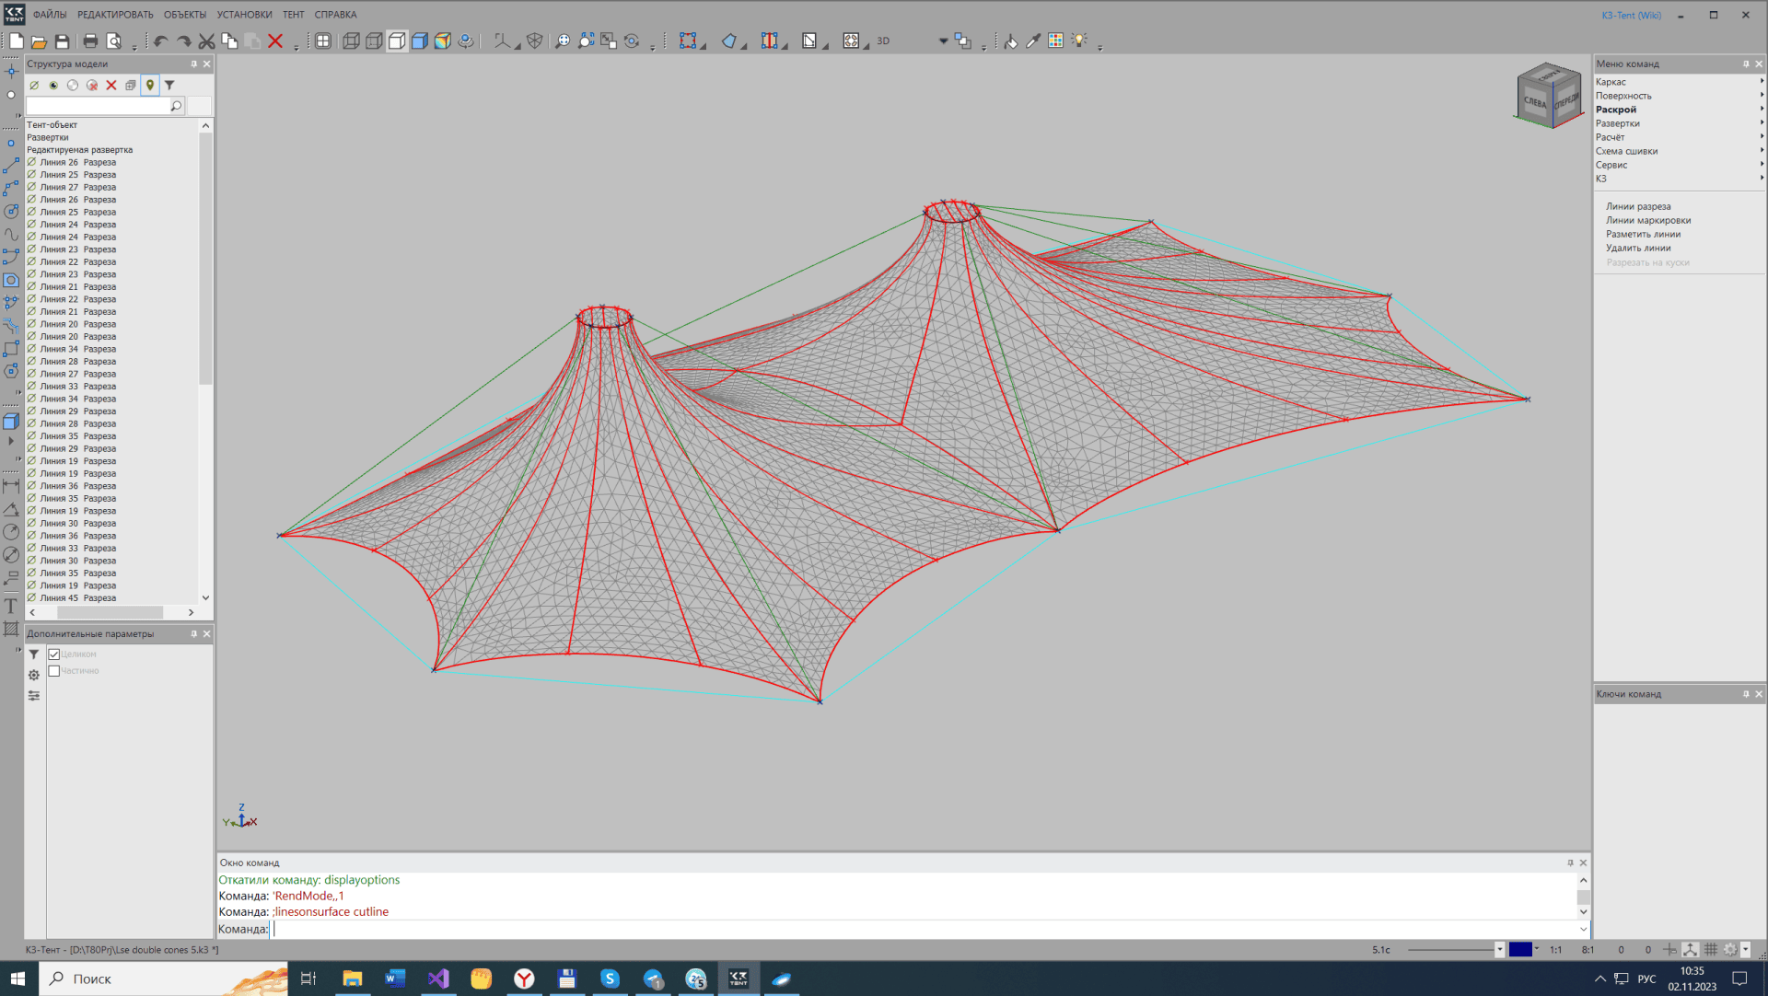Viewport: 1768px width, 996px height.
Task: Open the ТЕНТ menu
Action: click(293, 15)
